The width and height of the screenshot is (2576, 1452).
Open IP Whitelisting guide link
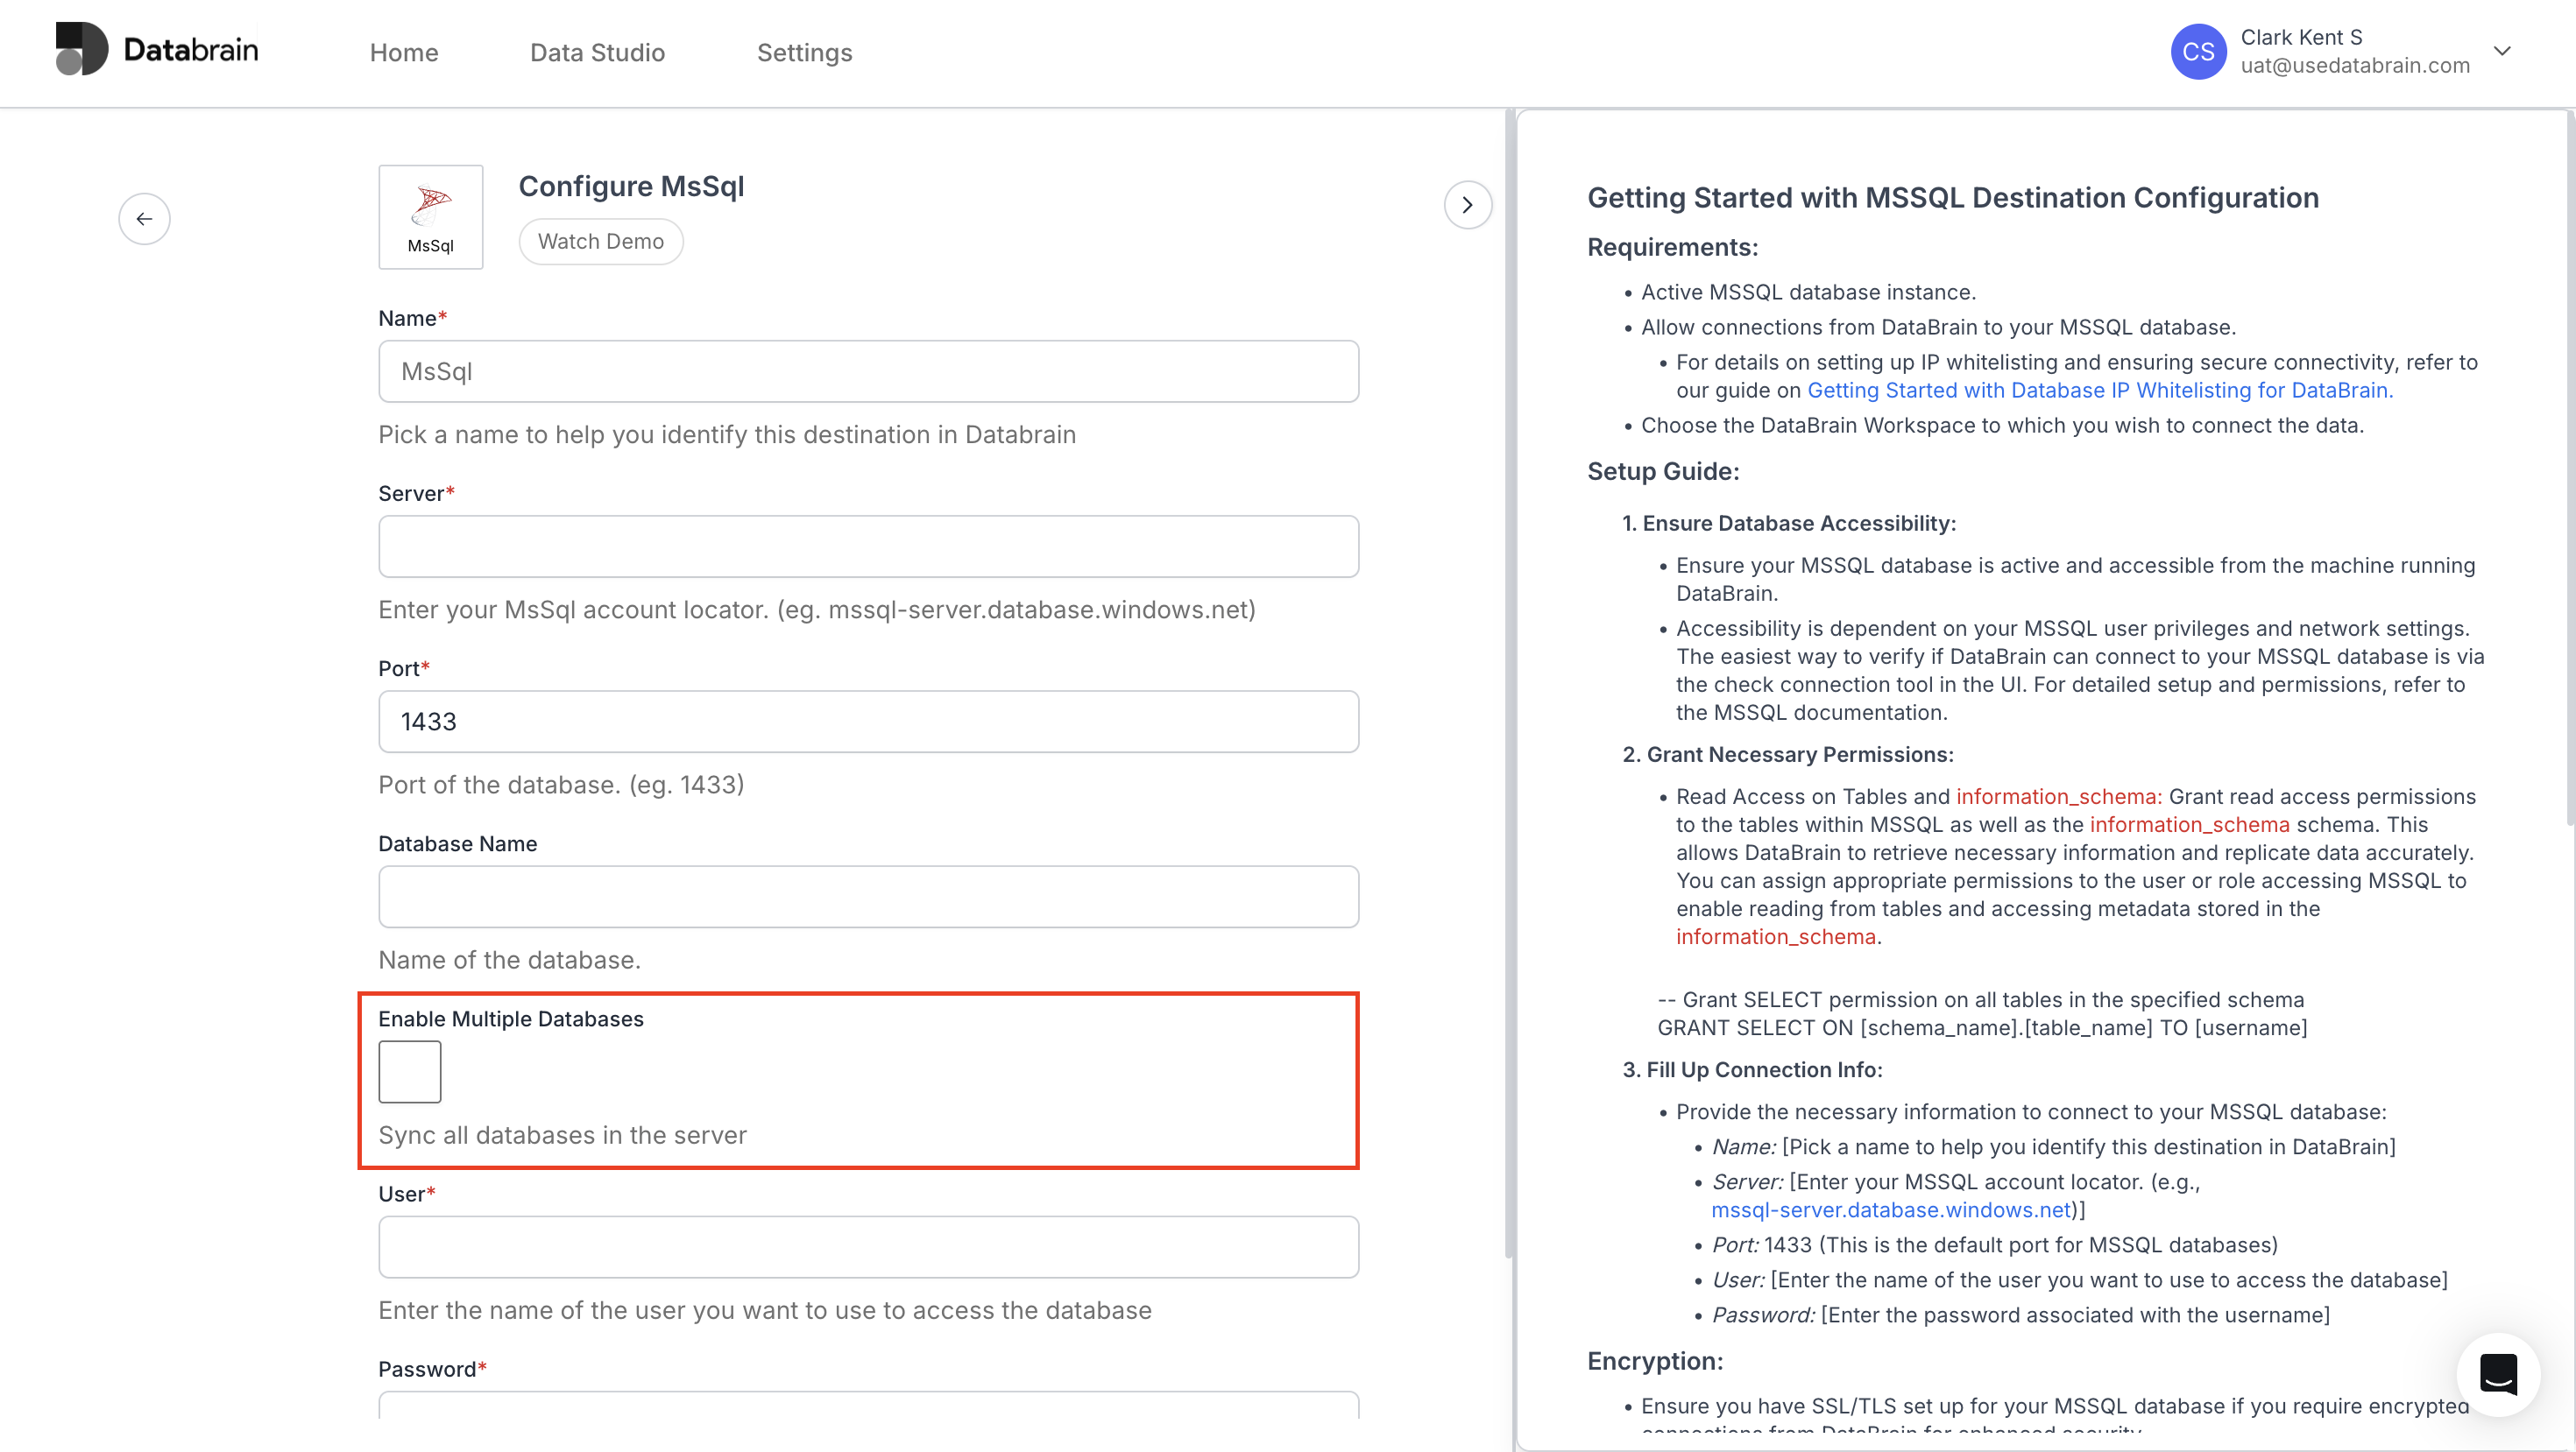(2099, 391)
